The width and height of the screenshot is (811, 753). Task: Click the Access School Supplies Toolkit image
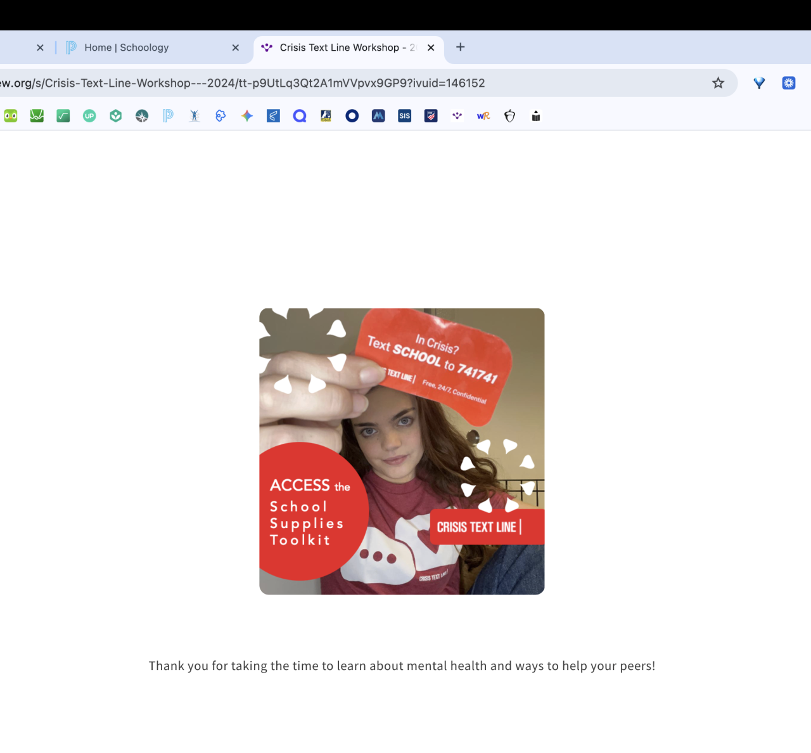(402, 451)
